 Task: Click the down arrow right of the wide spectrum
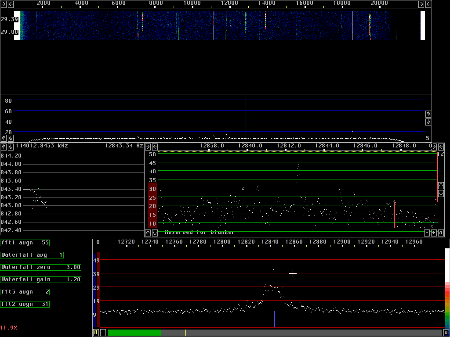coord(428,122)
